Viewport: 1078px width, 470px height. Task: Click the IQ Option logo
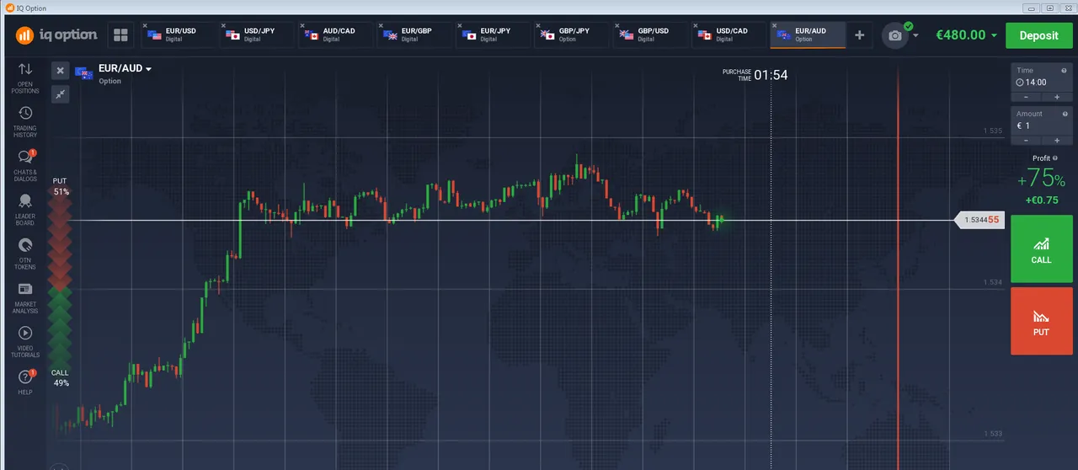pos(56,35)
